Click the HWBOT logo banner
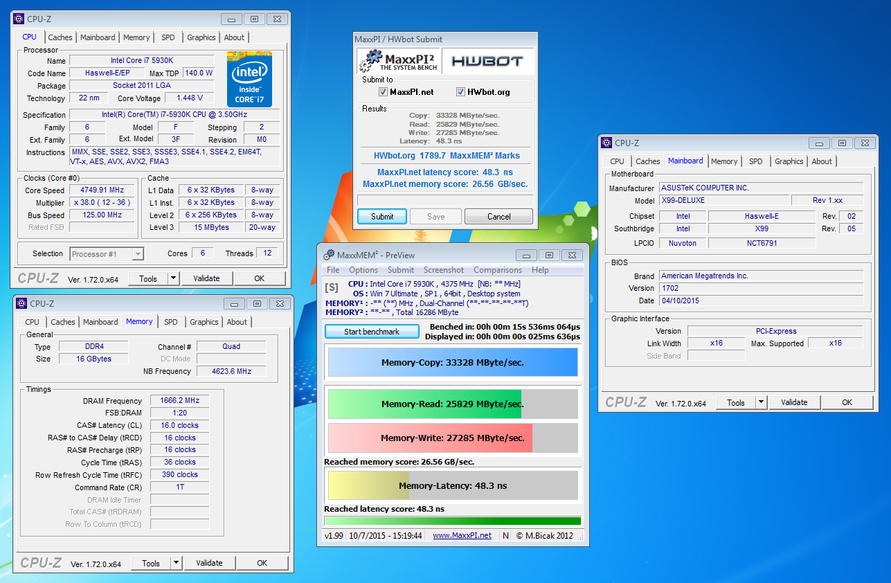 487,61
